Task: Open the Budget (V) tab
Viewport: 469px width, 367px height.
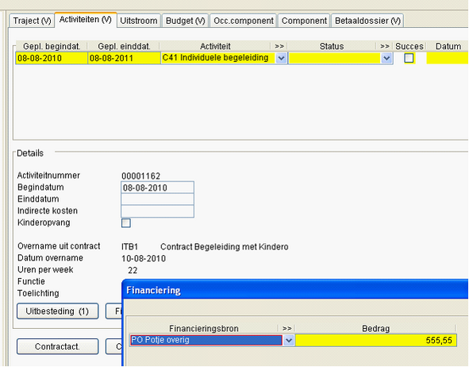Action: pos(186,21)
